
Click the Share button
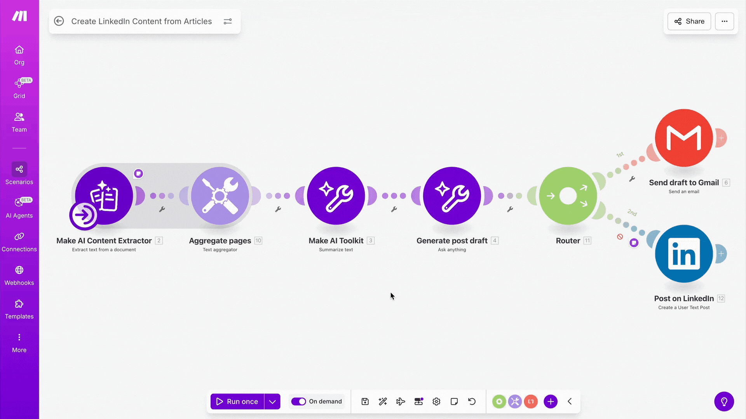pyautogui.click(x=688, y=21)
